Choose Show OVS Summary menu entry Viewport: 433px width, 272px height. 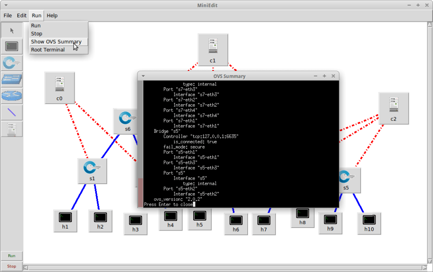(59, 42)
